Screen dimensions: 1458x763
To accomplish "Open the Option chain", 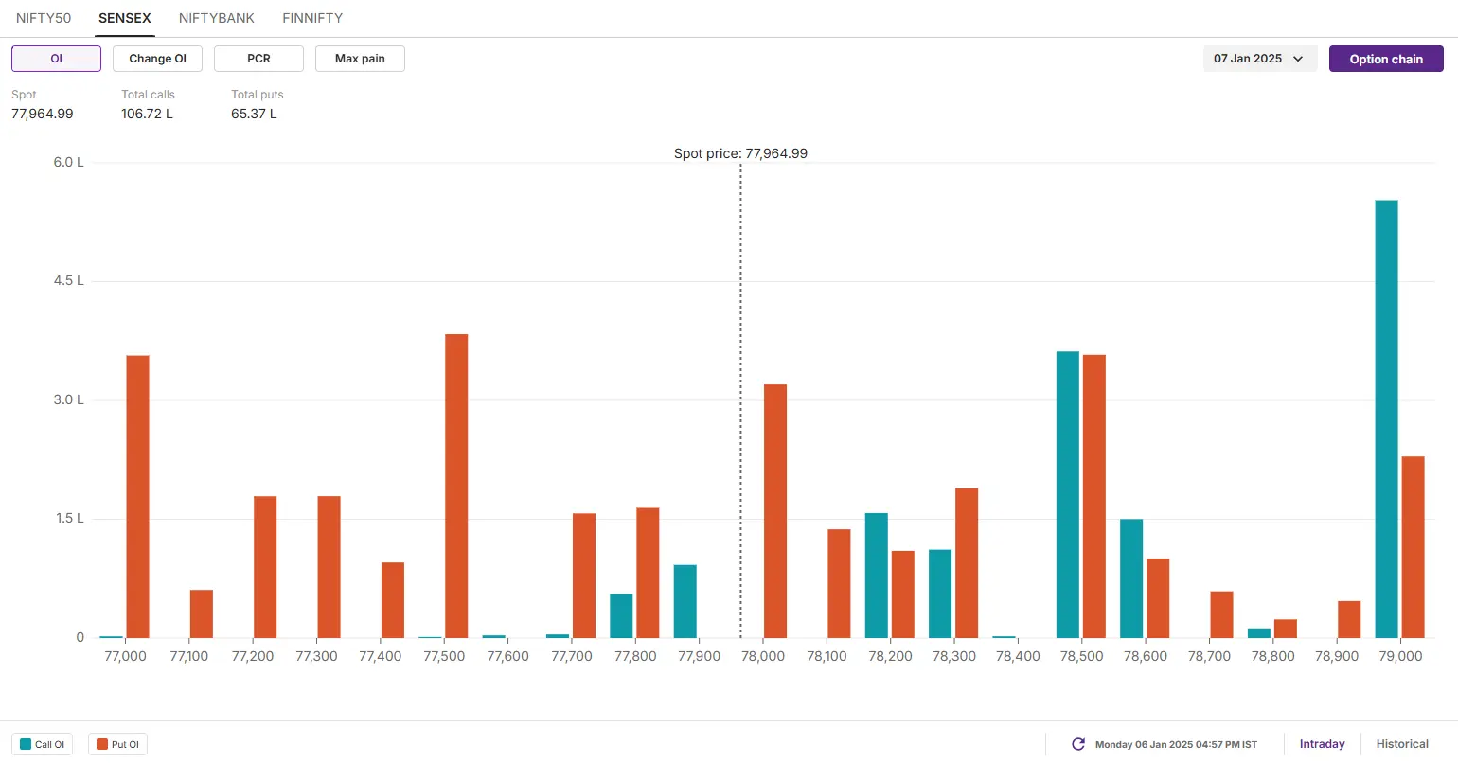I will pyautogui.click(x=1386, y=59).
